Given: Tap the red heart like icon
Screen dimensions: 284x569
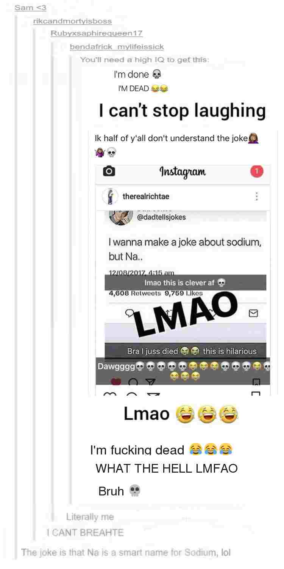Looking at the screenshot, I should pos(116,382).
